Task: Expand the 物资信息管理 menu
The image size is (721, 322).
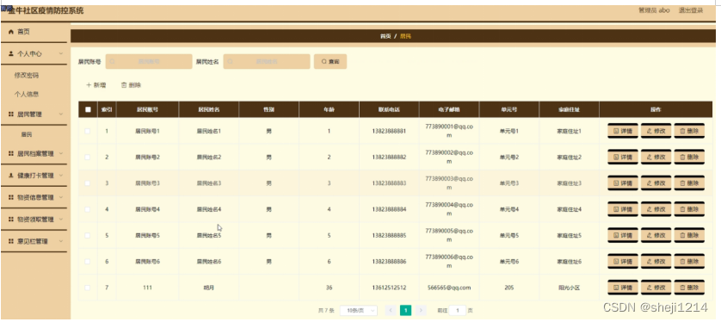Action: coord(34,197)
